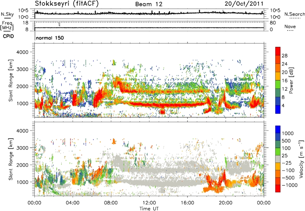Click the 'Slant Range [km]' label of the velocity panel
This screenshot has width=305, height=211.
pos(11,159)
